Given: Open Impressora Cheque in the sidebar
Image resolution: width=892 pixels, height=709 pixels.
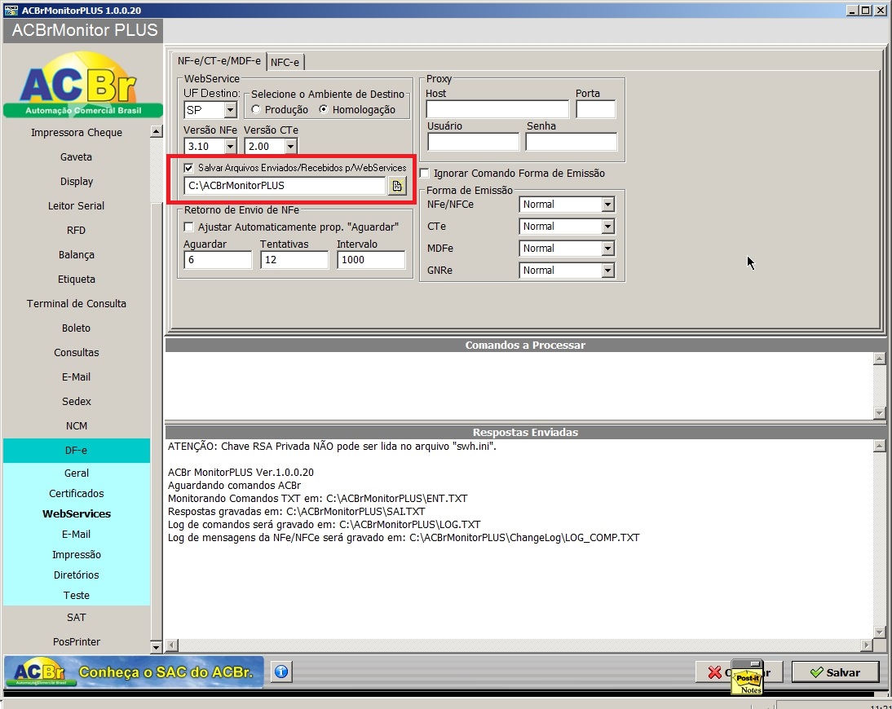Looking at the screenshot, I should [x=76, y=133].
